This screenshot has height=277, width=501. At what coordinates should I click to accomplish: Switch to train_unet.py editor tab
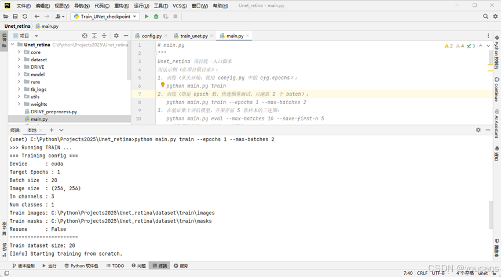click(x=193, y=36)
